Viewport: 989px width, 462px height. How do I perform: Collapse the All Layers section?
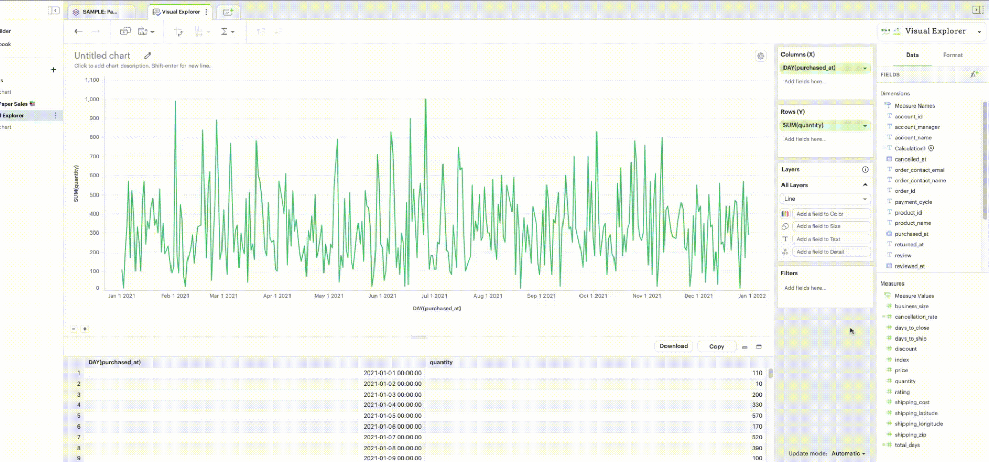point(865,185)
